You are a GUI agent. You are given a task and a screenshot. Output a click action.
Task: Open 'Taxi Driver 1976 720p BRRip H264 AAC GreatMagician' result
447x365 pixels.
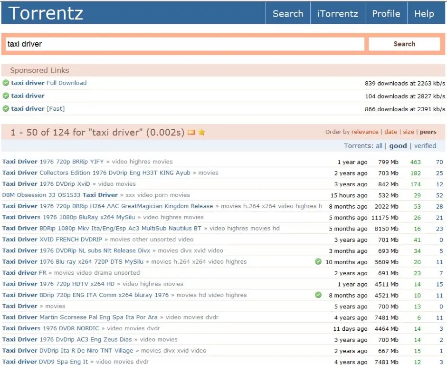[107, 206]
